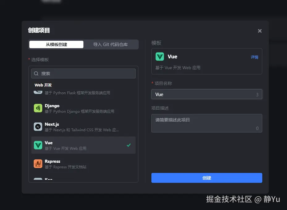Click the search magnifier icon

[36, 73]
